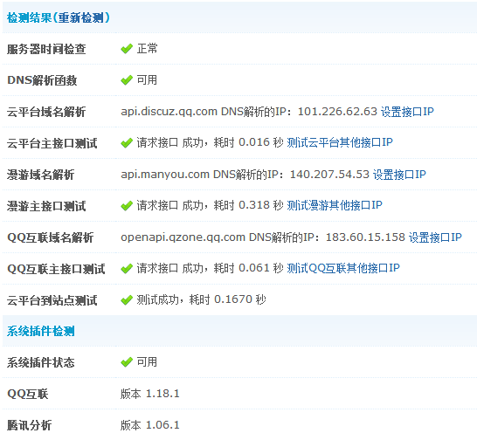
Task: Open 设置接口IP for openapi.qzone.qq.com
Action: click(435, 237)
